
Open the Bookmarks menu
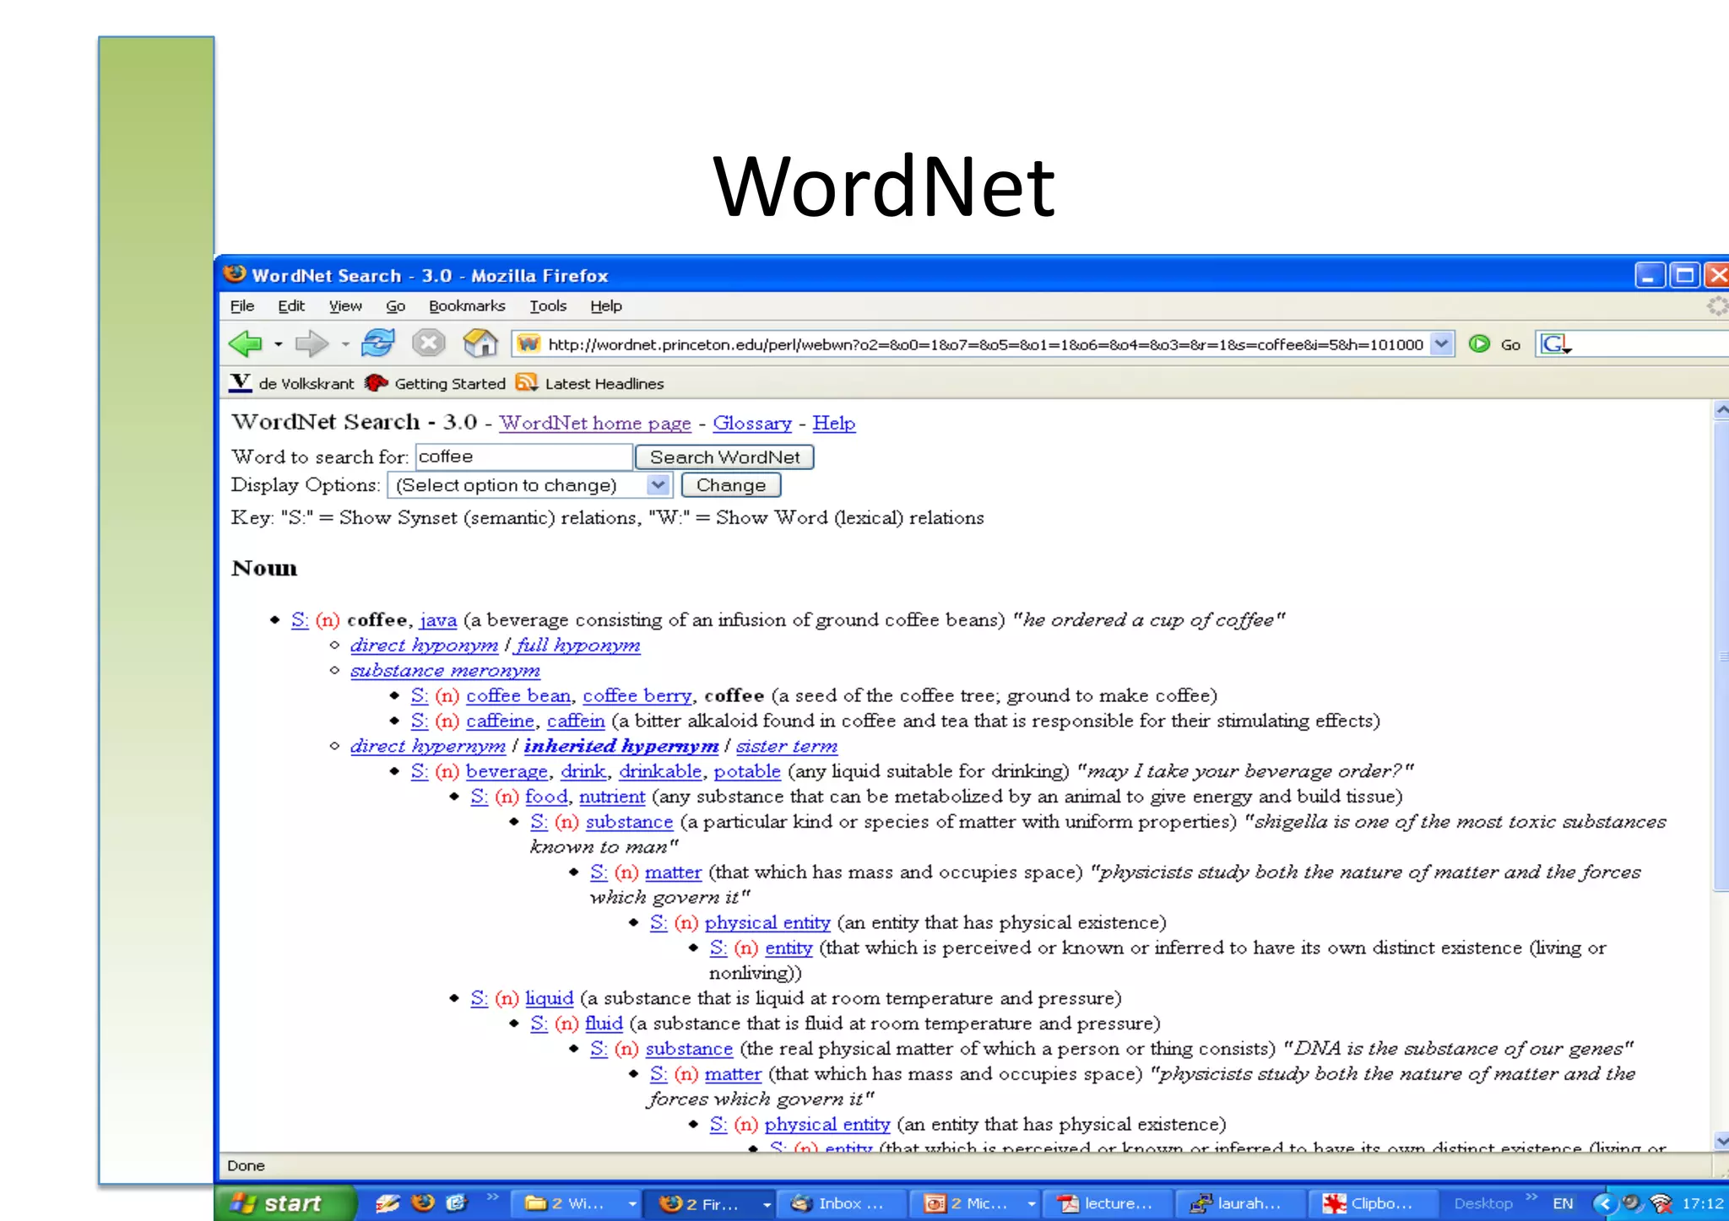pos(467,305)
